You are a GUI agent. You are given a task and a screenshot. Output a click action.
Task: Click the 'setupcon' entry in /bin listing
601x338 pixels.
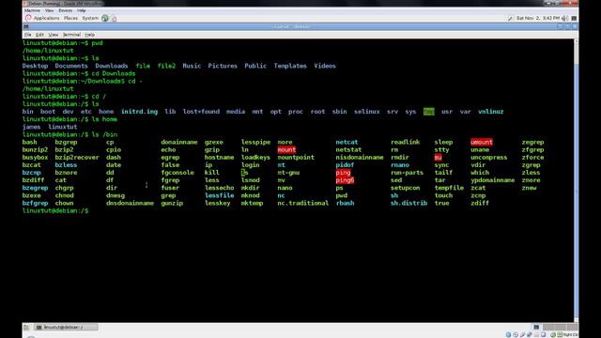405,188
